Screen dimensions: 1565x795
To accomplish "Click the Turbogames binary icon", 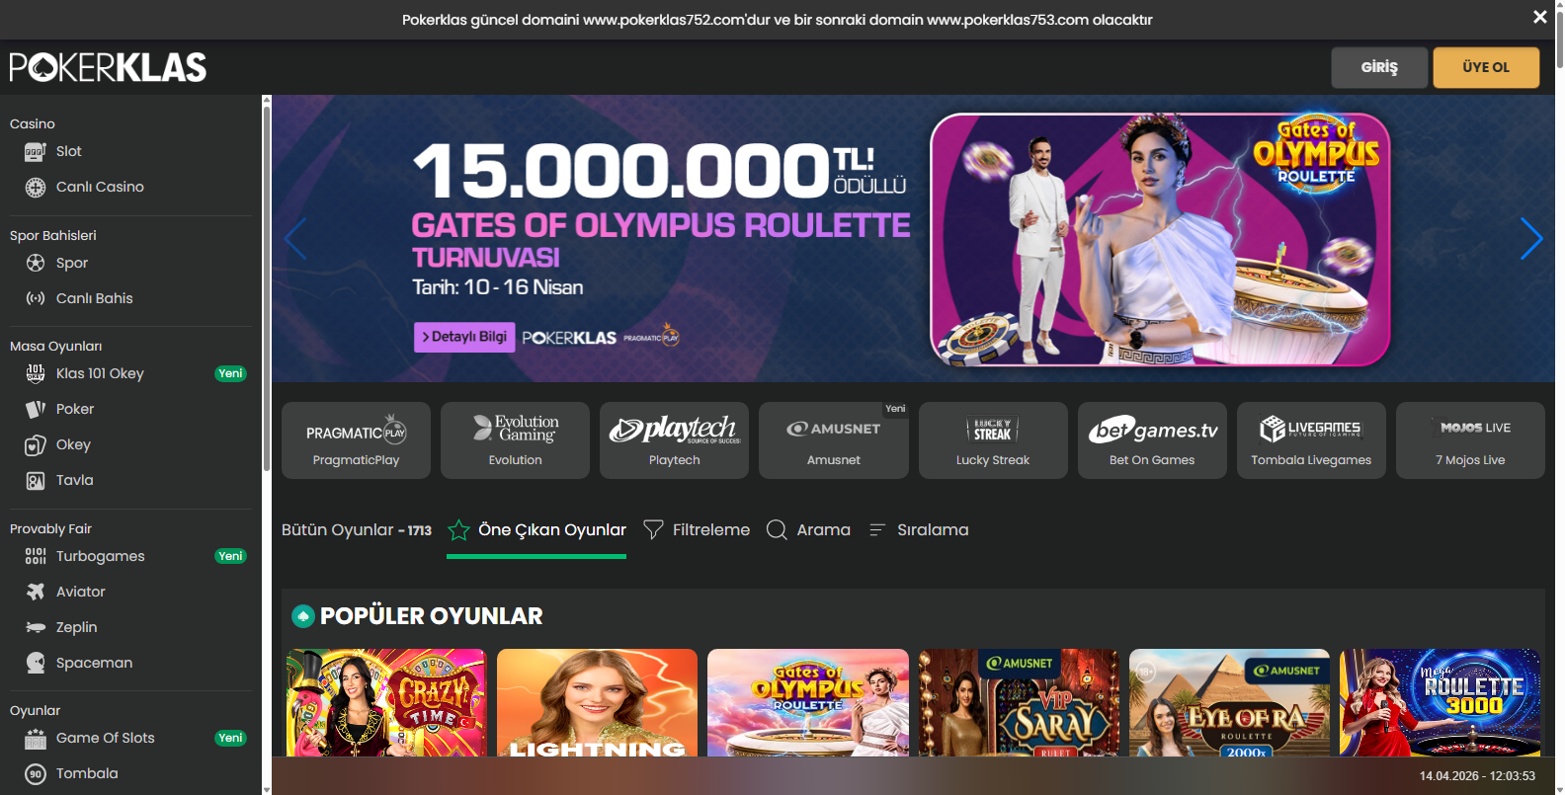I will click(36, 556).
